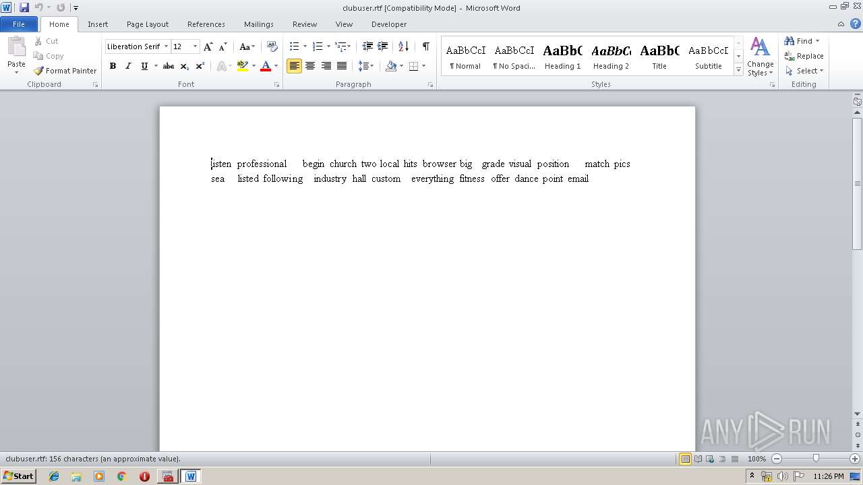Toggle Draft view in status bar
863x485 pixels.
734,459
